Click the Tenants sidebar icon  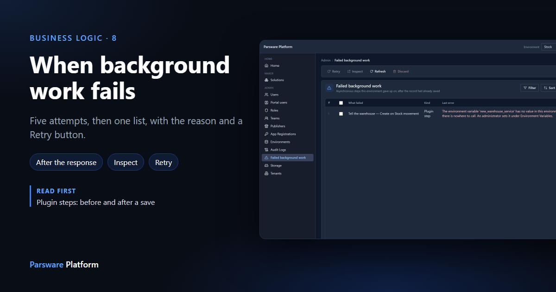266,173
